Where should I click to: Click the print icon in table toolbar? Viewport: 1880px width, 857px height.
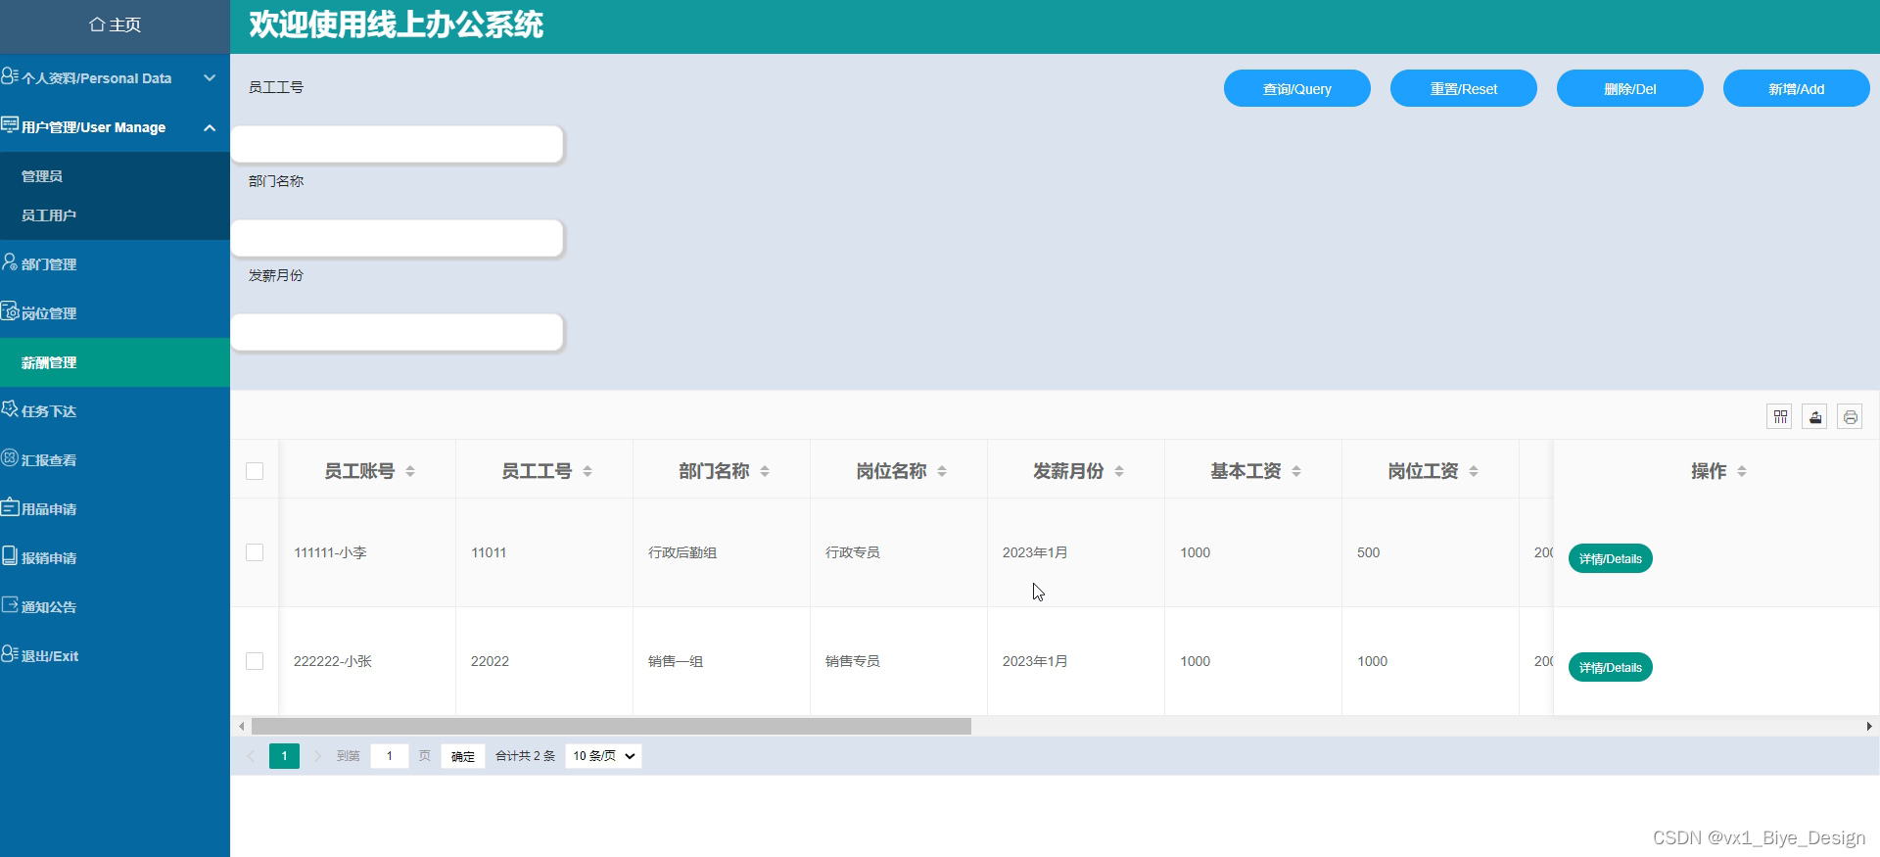point(1850,416)
